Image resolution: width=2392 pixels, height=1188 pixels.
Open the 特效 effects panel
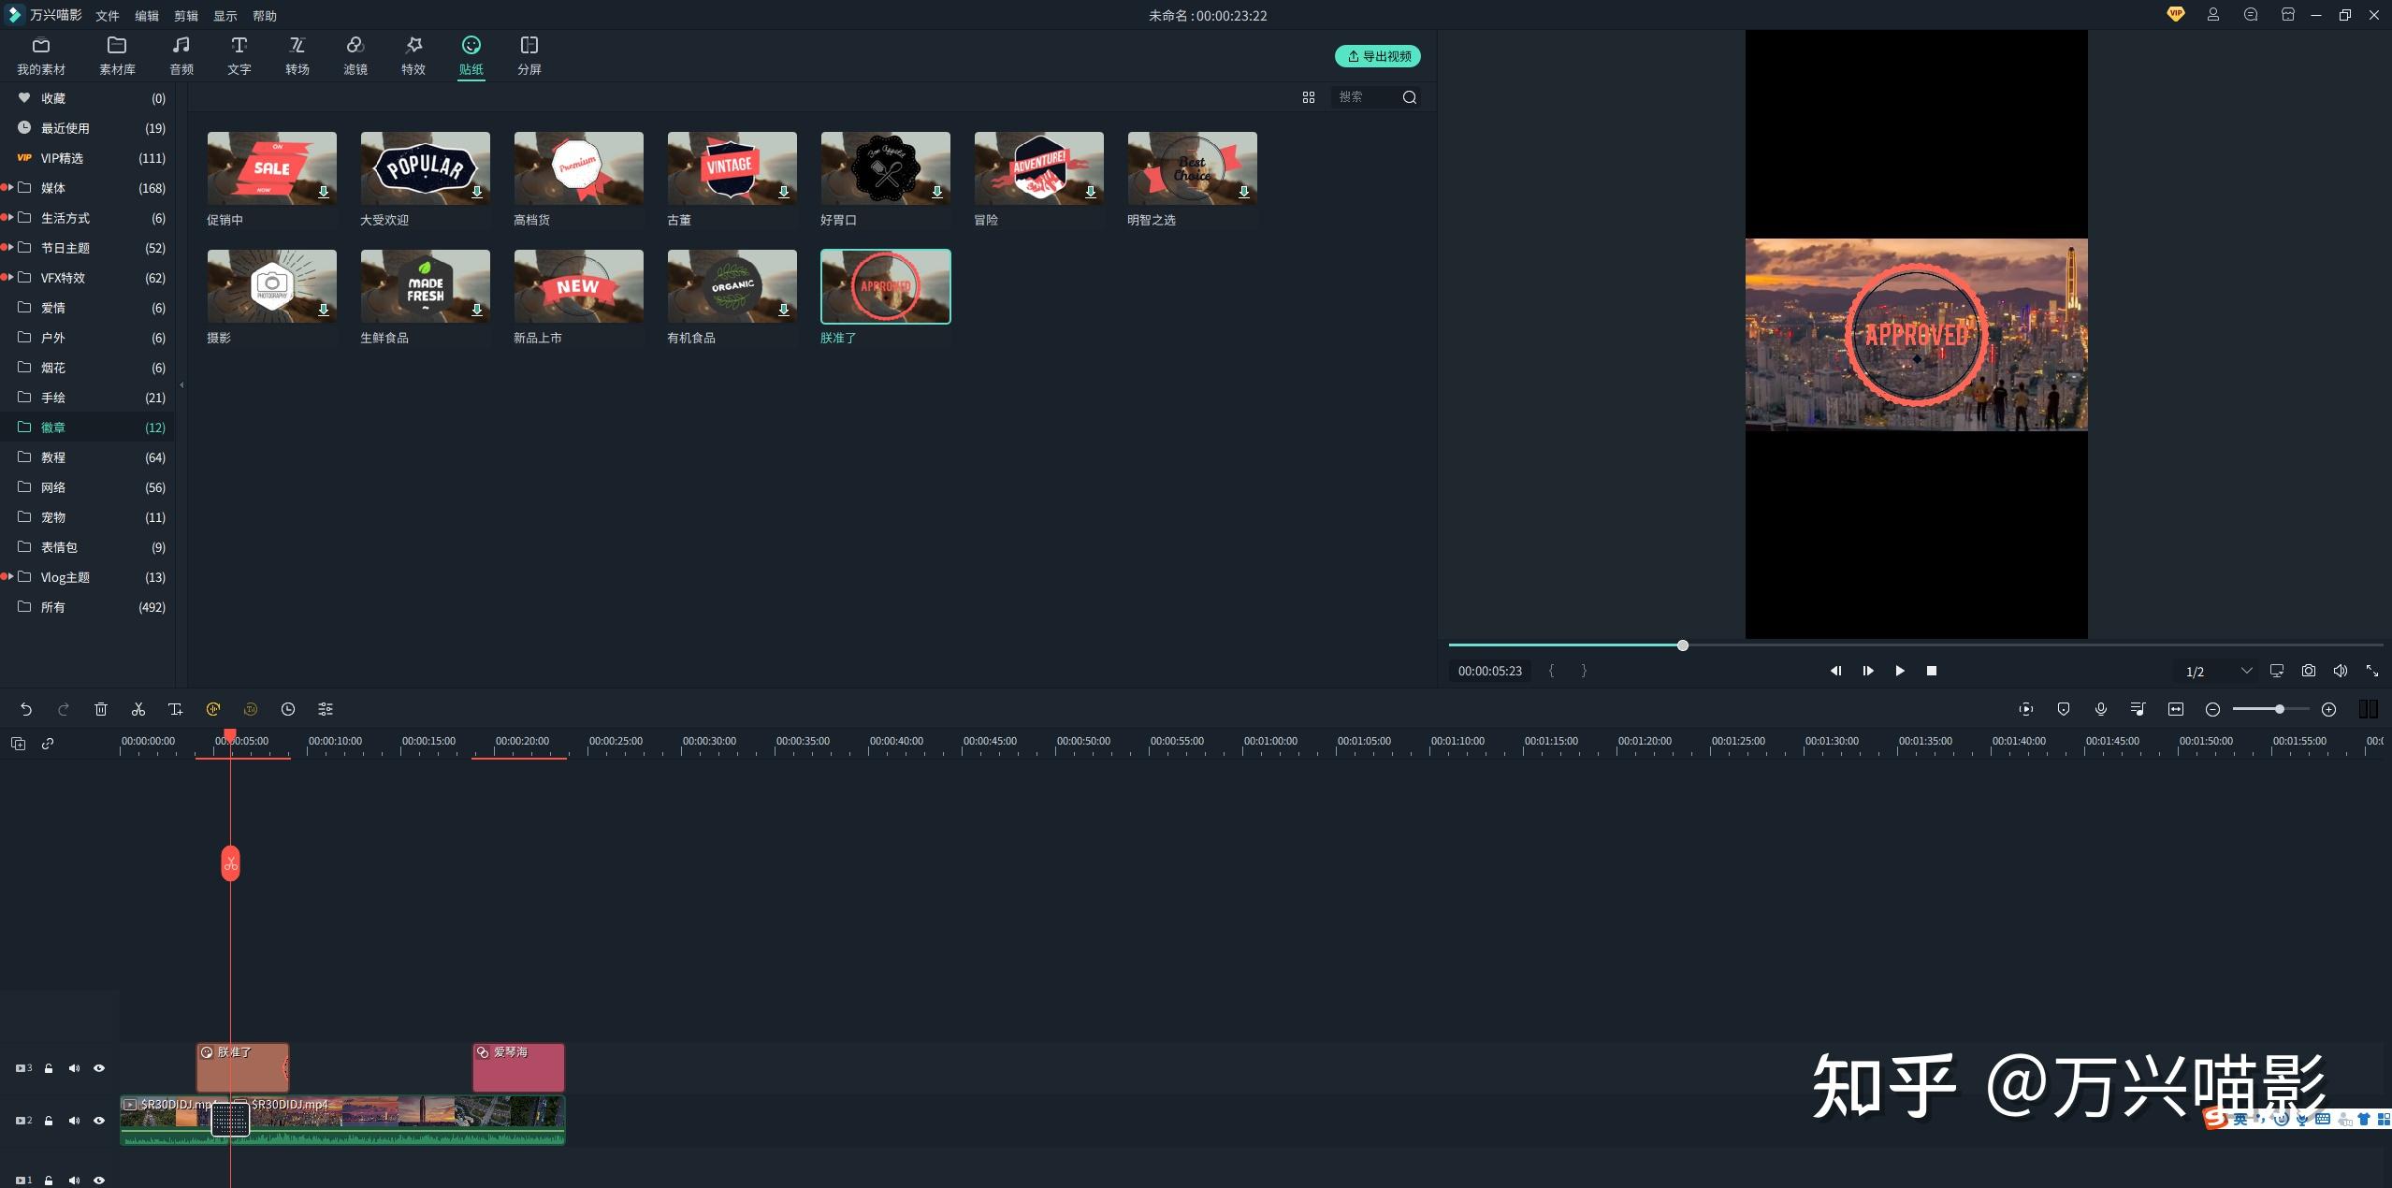click(x=413, y=55)
